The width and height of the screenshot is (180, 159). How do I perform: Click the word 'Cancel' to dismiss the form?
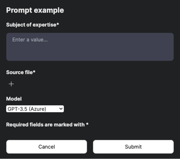[47, 147]
